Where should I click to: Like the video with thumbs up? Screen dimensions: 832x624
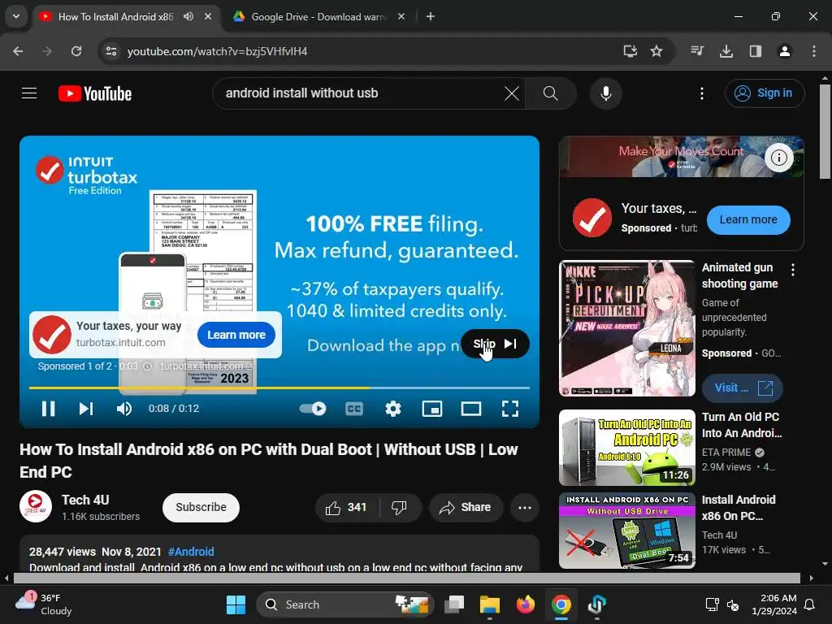[x=347, y=508]
